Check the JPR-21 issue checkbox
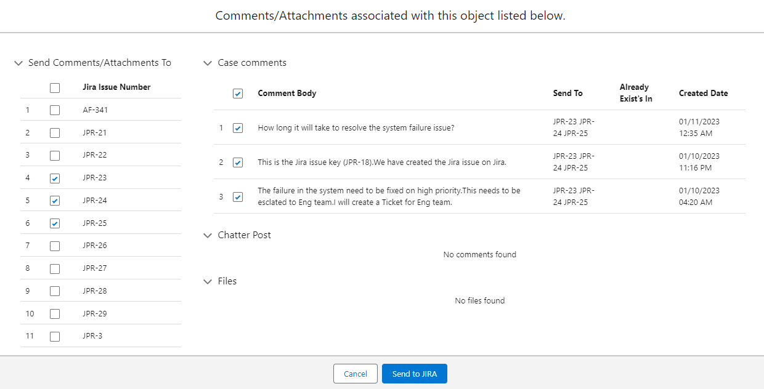This screenshot has width=764, height=389. (x=55, y=133)
